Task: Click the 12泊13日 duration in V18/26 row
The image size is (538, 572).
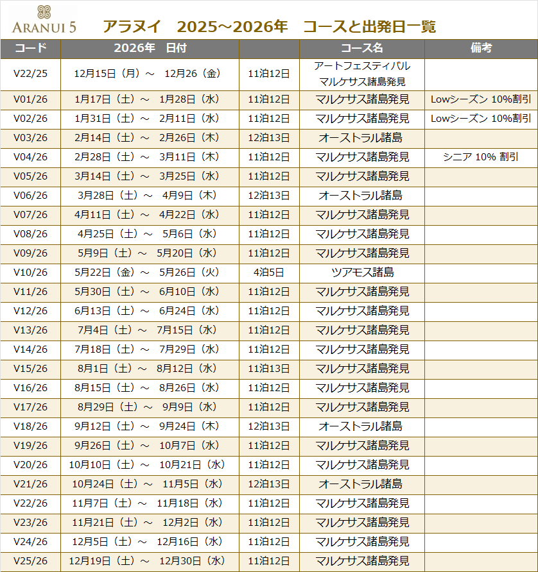Action: click(x=269, y=426)
